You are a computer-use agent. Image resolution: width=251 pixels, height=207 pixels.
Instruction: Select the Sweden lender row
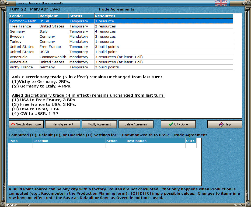tap(121, 36)
